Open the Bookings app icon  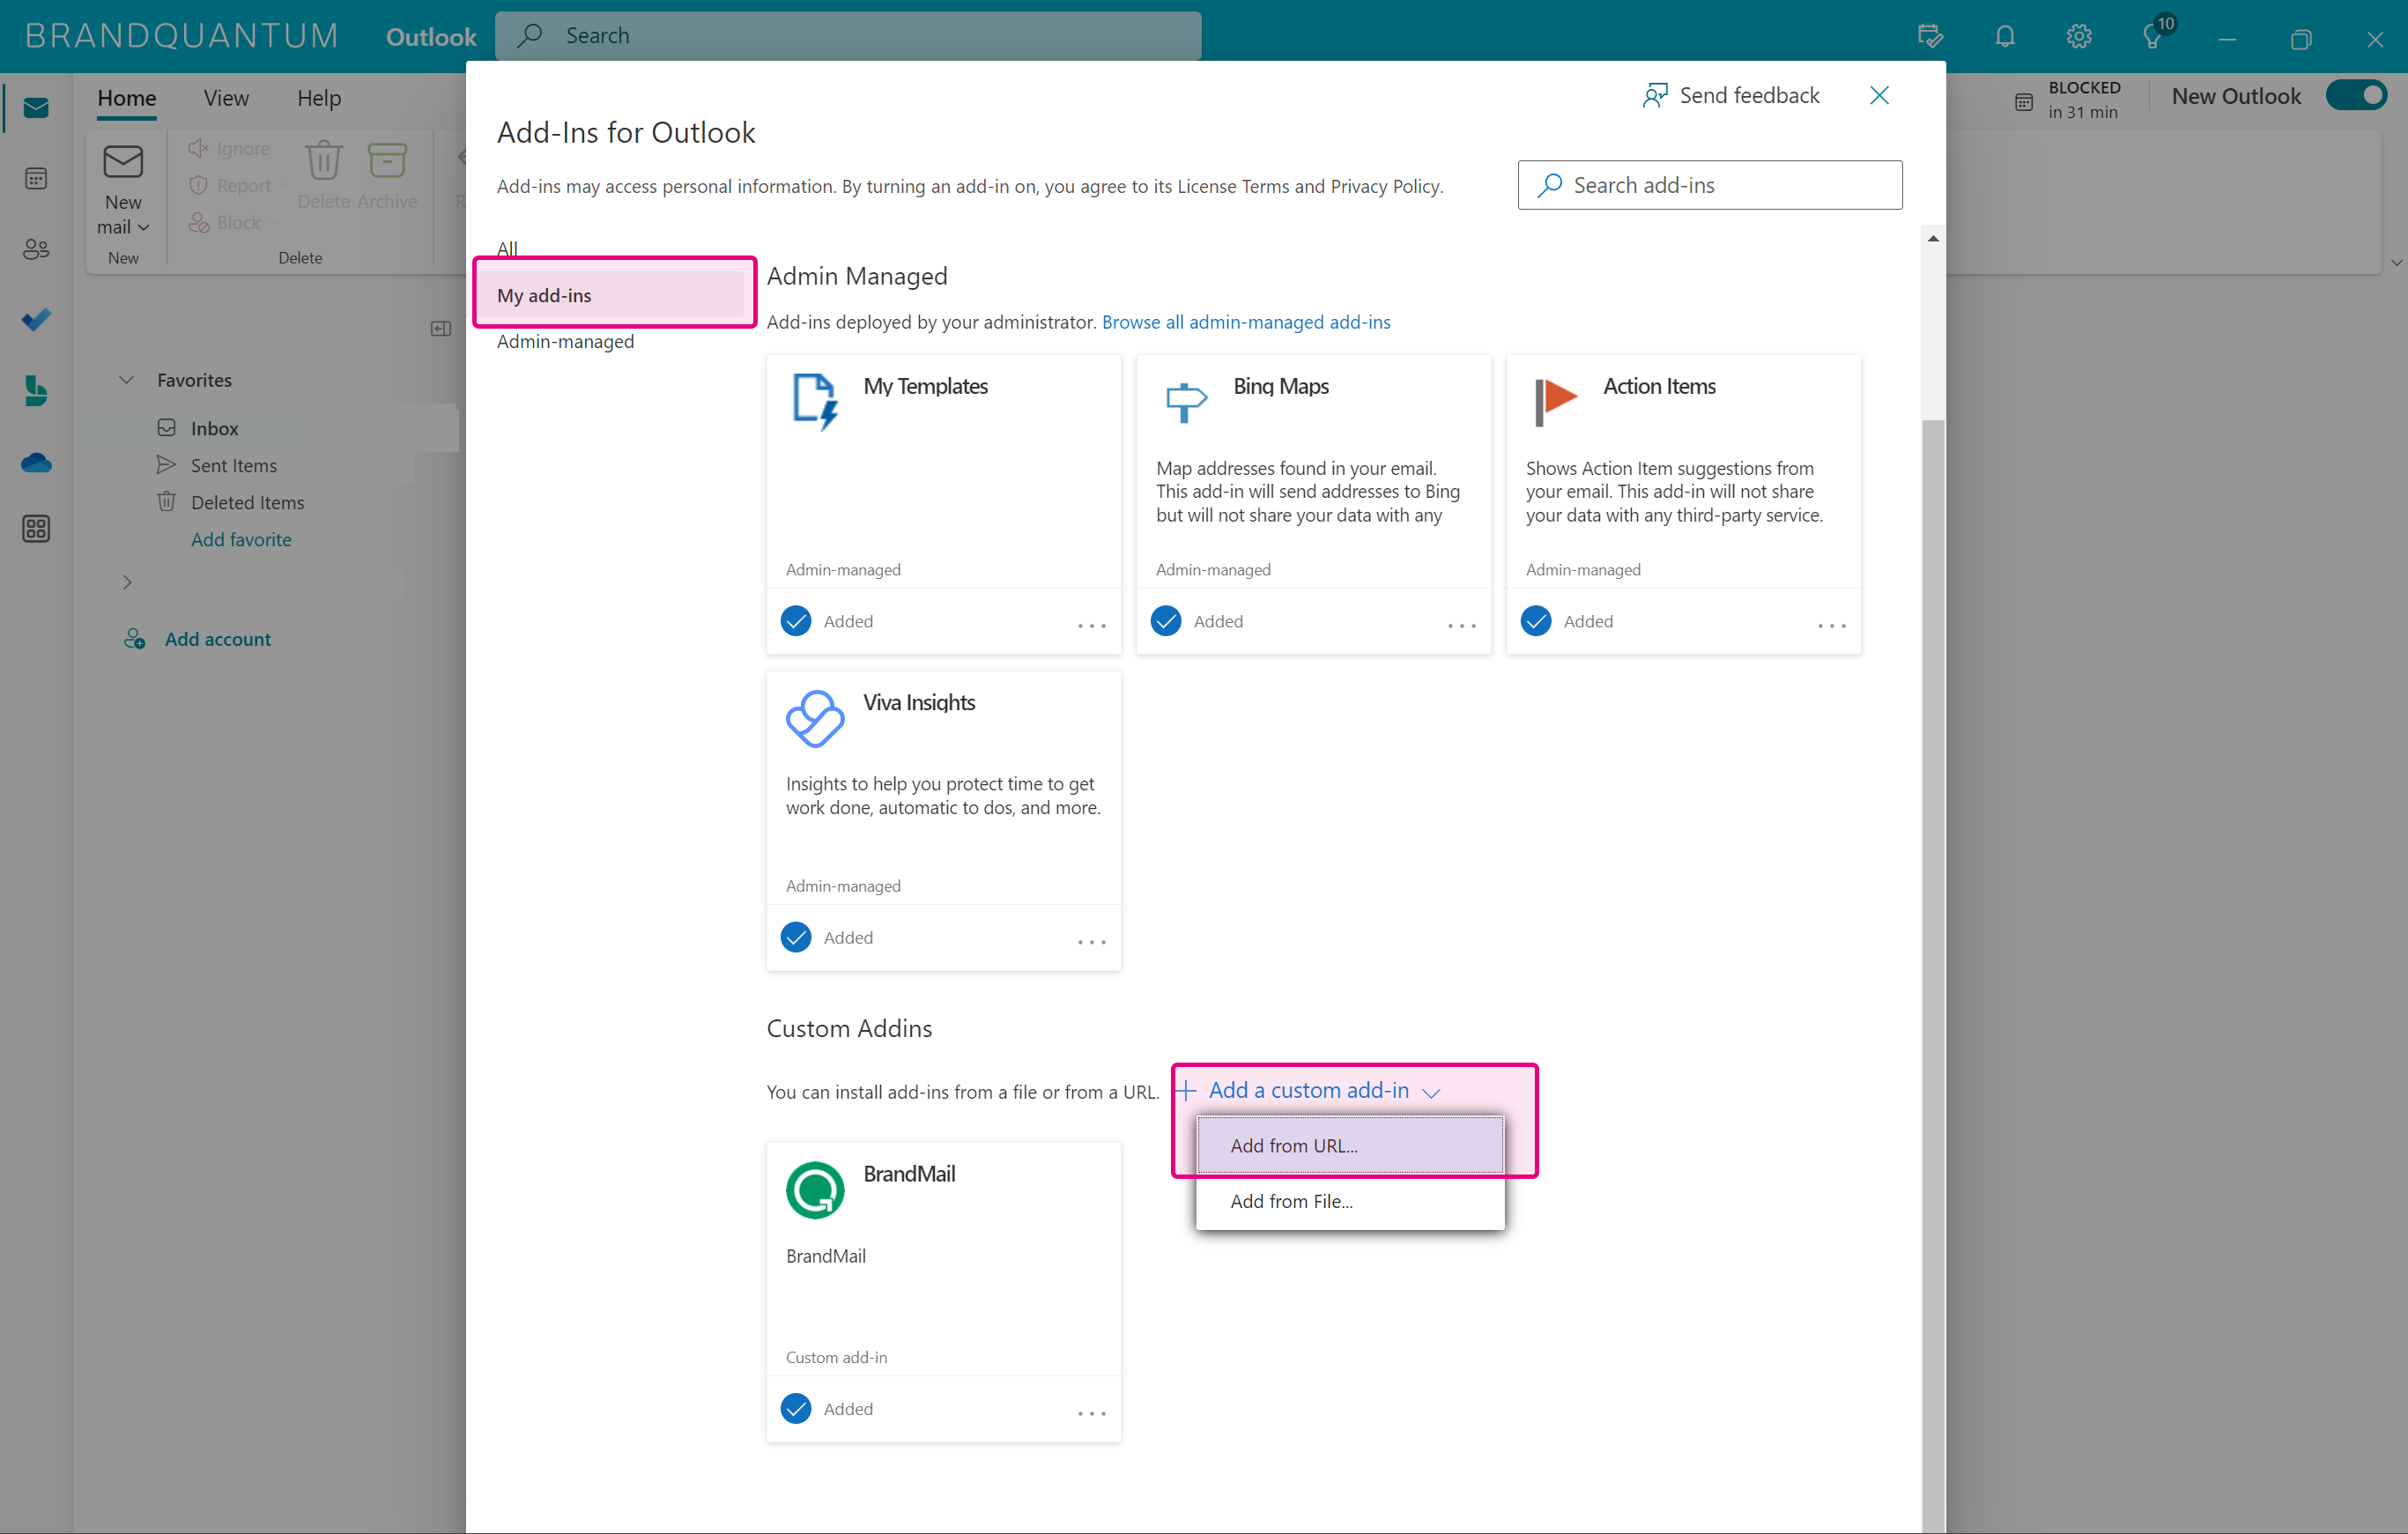[36, 390]
